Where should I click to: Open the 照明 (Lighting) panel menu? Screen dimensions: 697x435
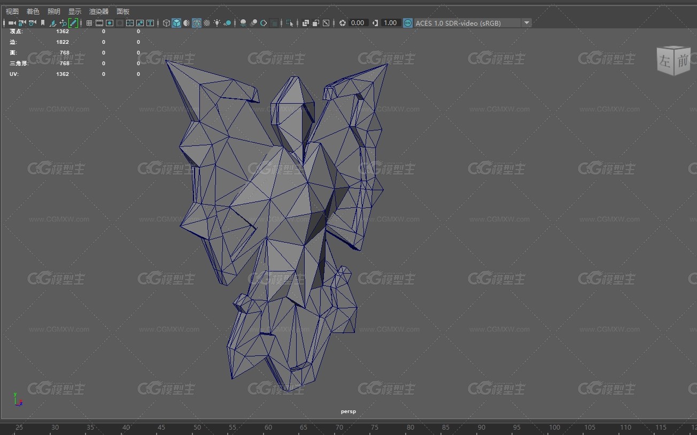click(53, 11)
